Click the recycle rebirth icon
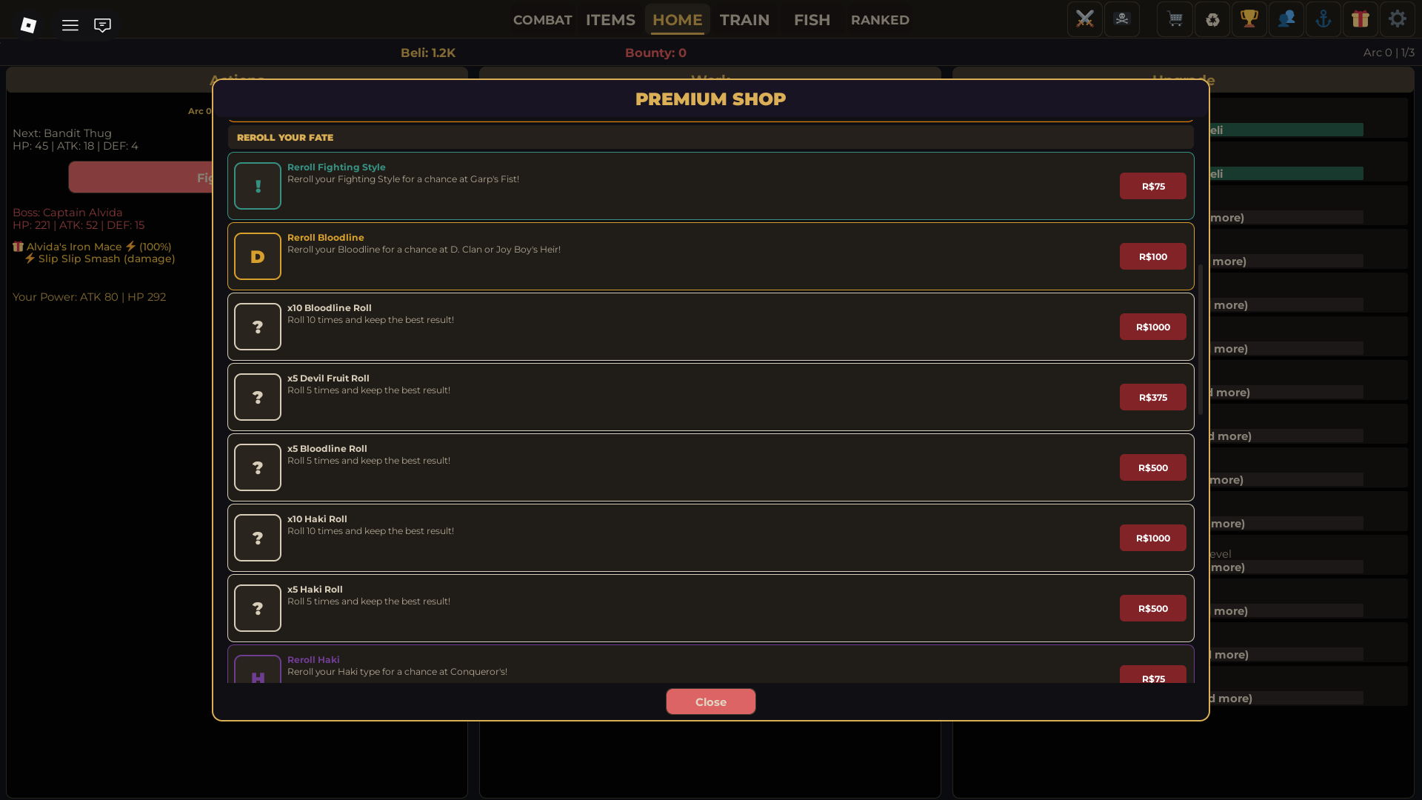This screenshot has height=800, width=1422. click(1212, 19)
